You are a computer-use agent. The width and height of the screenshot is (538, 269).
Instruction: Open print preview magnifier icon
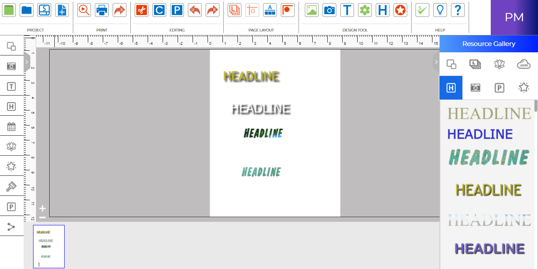click(x=84, y=10)
